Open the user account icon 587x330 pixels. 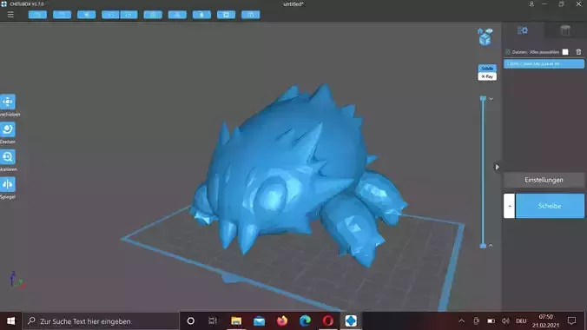[x=531, y=4]
